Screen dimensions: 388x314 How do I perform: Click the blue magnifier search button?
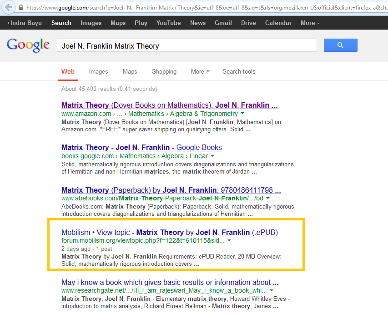tap(341, 45)
